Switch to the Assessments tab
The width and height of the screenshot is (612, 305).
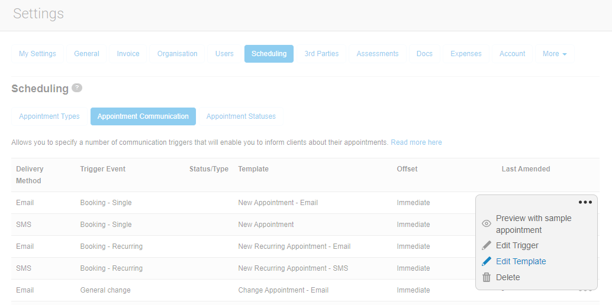click(x=378, y=54)
